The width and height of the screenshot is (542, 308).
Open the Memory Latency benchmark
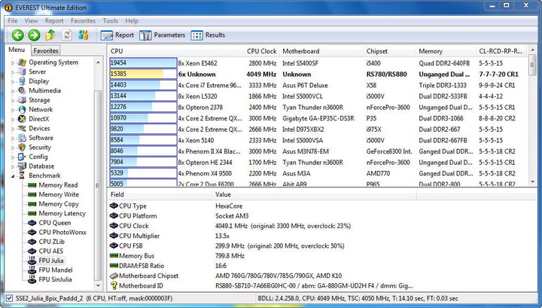(62, 213)
